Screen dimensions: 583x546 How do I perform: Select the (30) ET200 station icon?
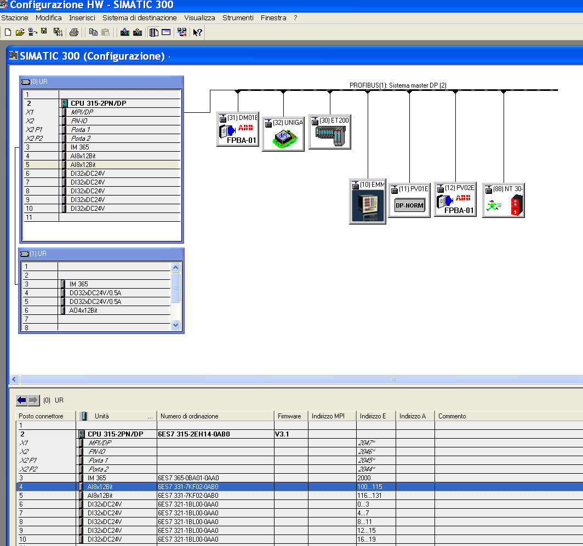[x=330, y=132]
